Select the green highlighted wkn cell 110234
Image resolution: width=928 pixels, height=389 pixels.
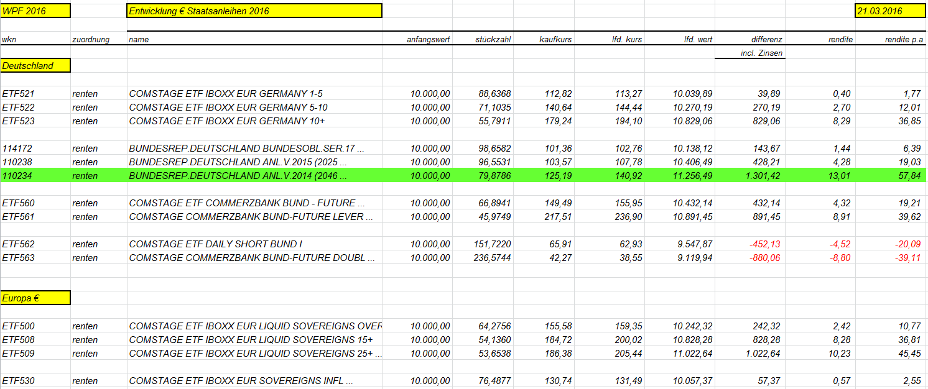35,176
